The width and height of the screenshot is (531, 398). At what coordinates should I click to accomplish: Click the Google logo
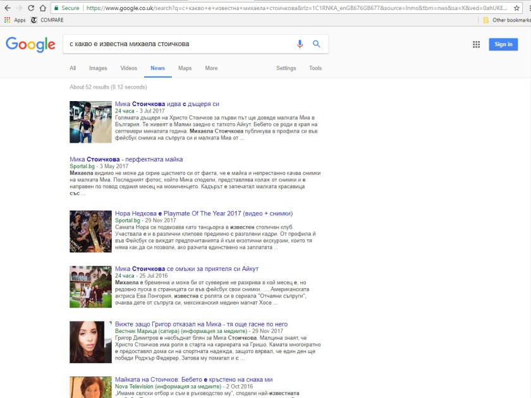pyautogui.click(x=30, y=44)
